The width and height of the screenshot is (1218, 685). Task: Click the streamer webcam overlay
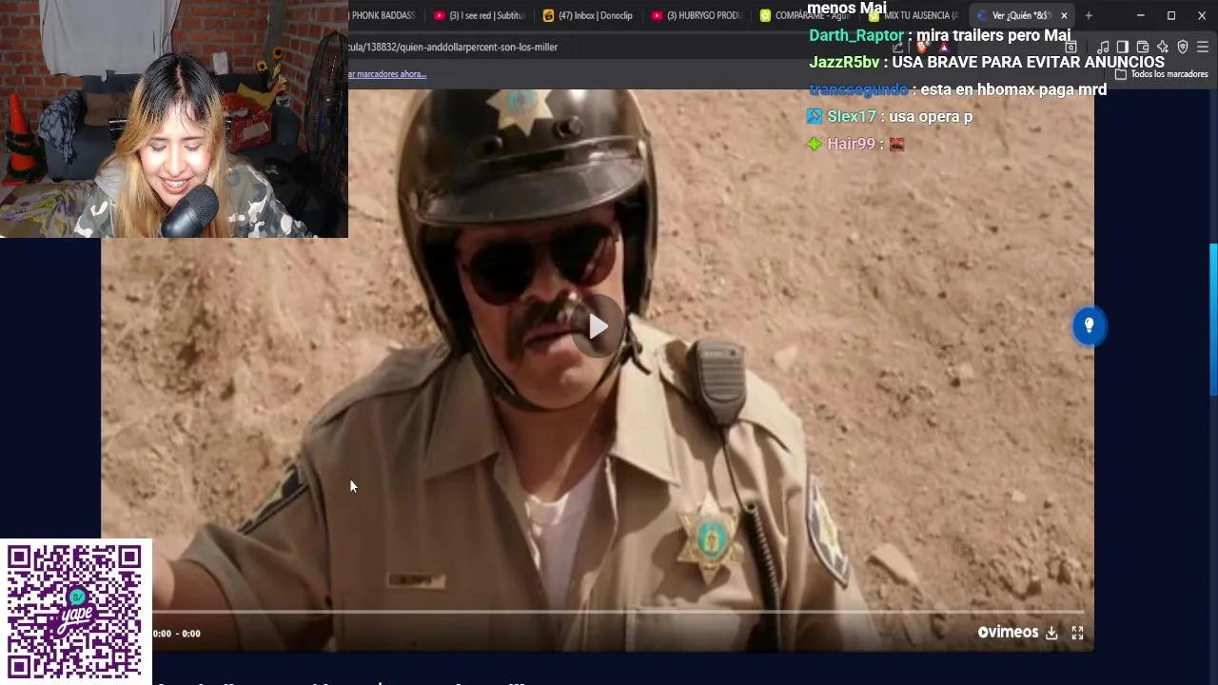click(174, 118)
